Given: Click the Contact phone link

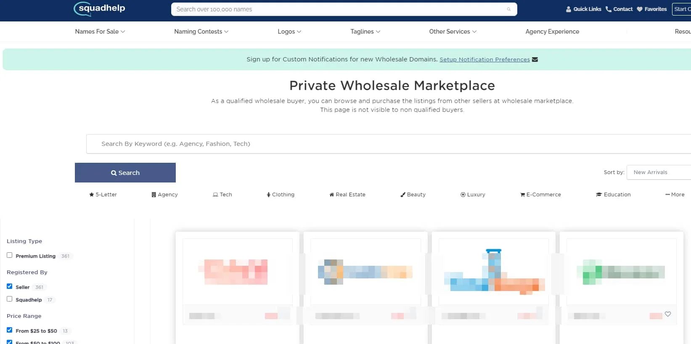Looking at the screenshot, I should point(619,9).
